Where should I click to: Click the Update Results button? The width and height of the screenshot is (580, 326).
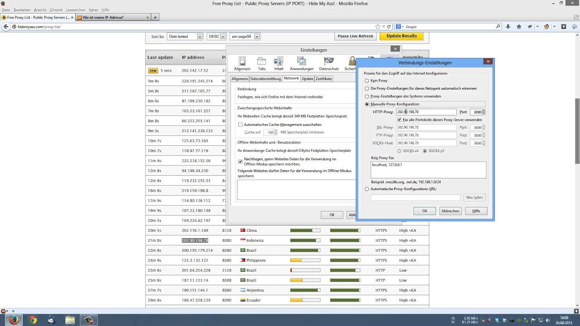(x=401, y=36)
